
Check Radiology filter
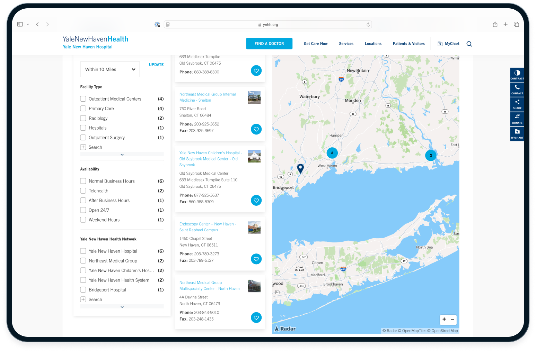[83, 118]
